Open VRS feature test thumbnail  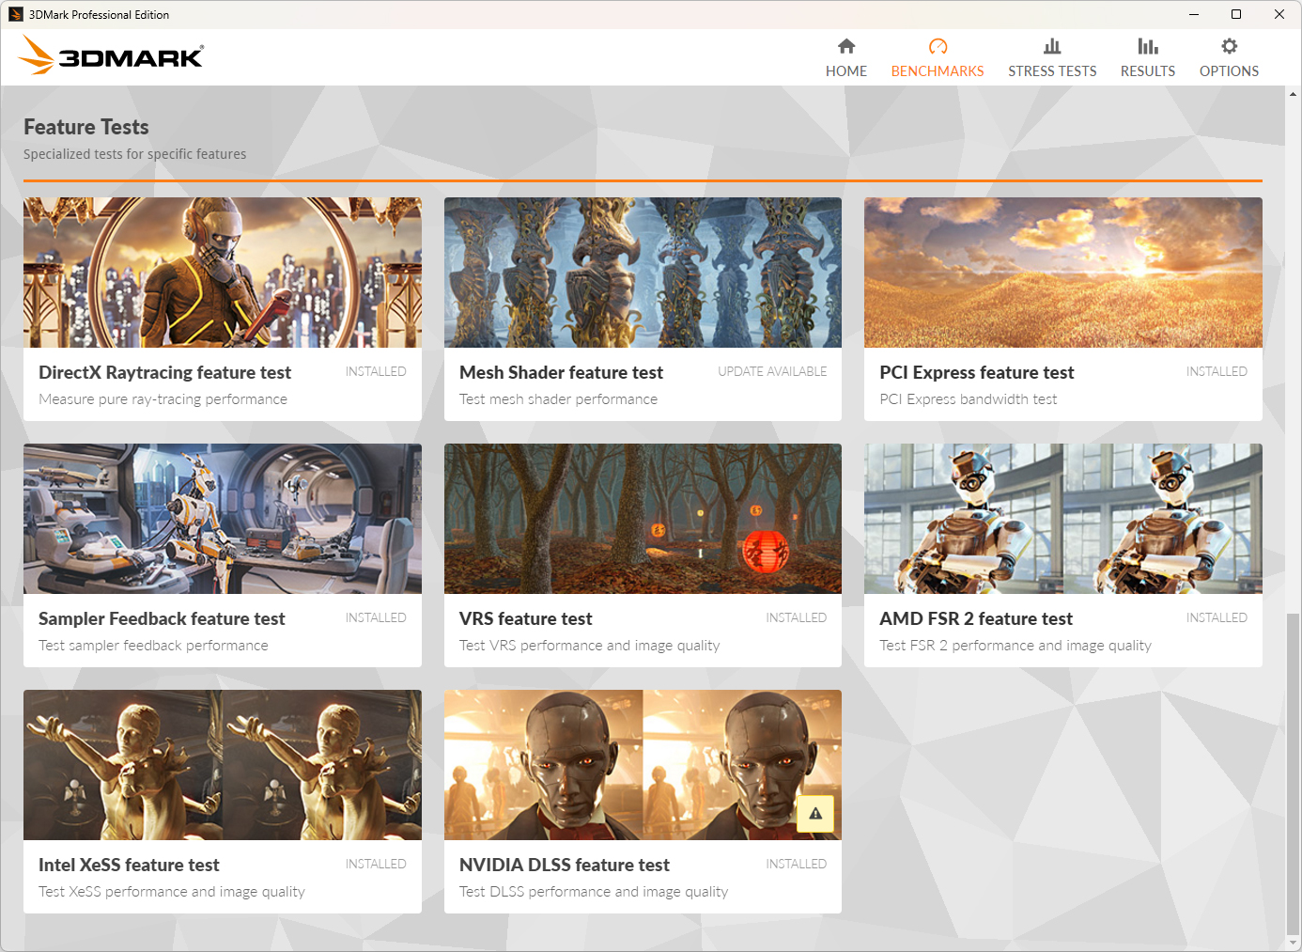click(x=643, y=519)
